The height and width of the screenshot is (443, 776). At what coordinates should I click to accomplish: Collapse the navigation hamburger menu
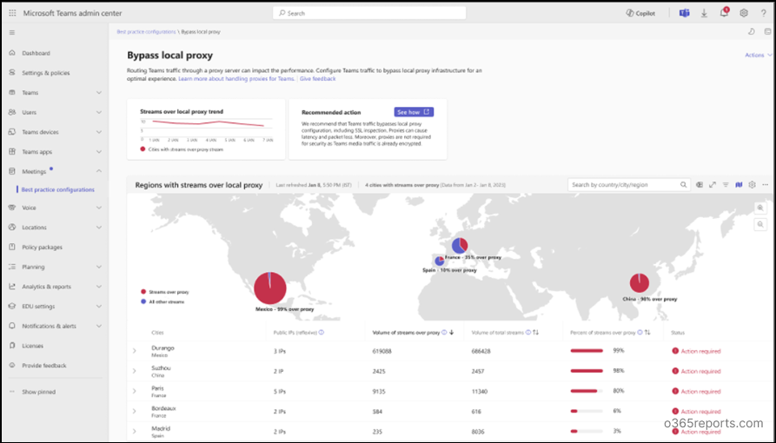12,33
